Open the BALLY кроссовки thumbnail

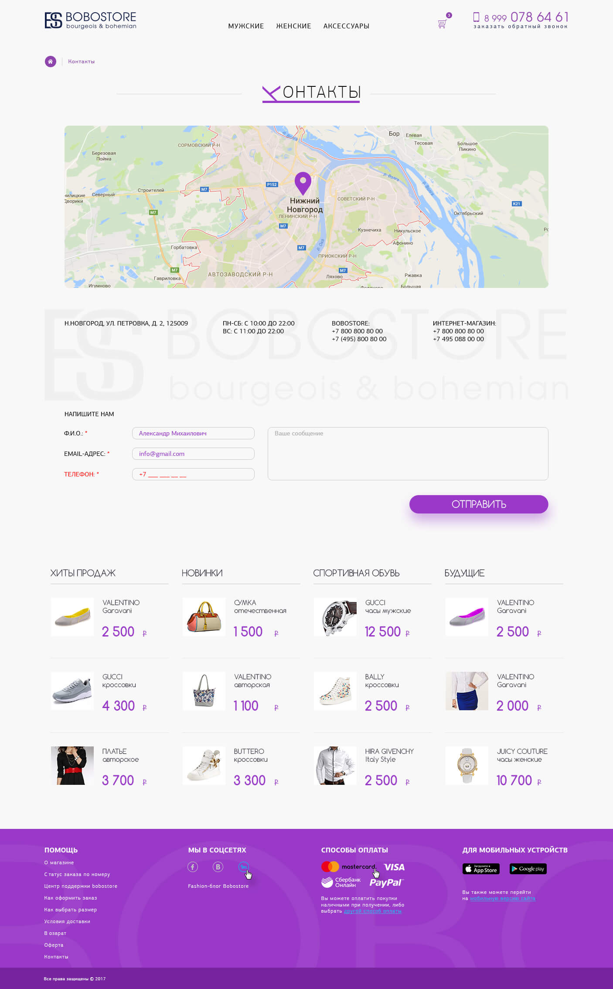click(335, 691)
